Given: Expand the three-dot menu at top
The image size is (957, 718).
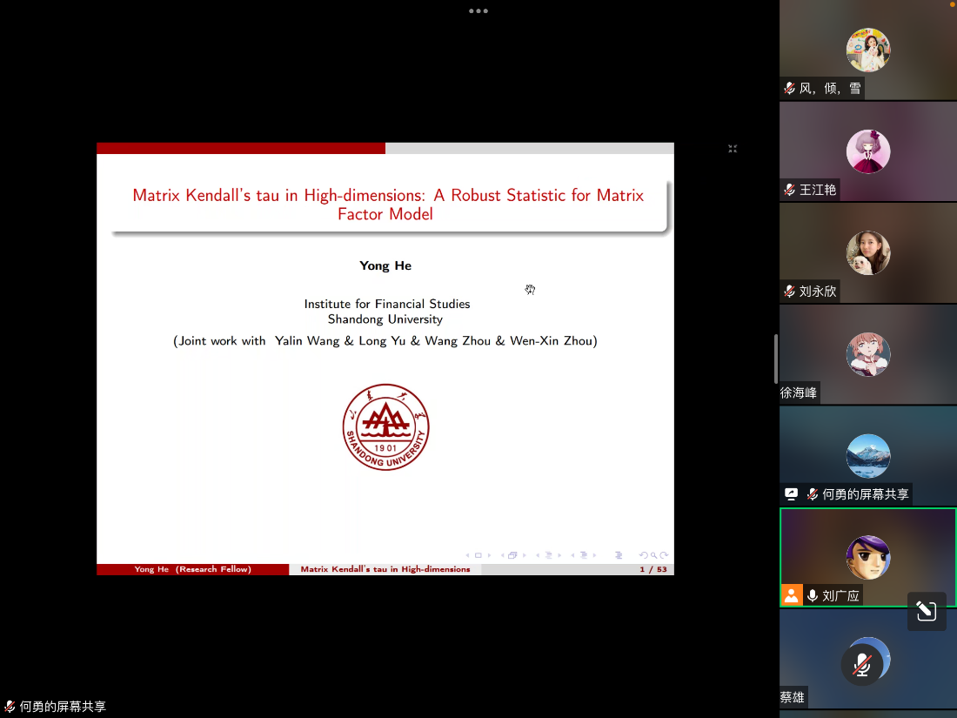Looking at the screenshot, I should (478, 10).
